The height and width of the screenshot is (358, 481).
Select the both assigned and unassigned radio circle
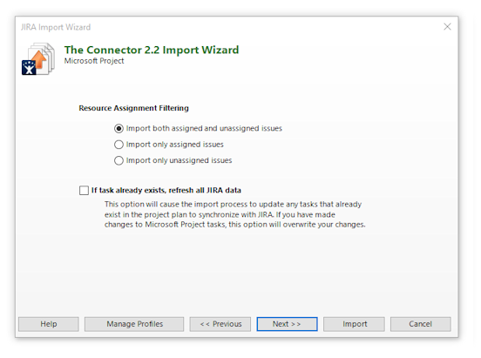(x=119, y=128)
